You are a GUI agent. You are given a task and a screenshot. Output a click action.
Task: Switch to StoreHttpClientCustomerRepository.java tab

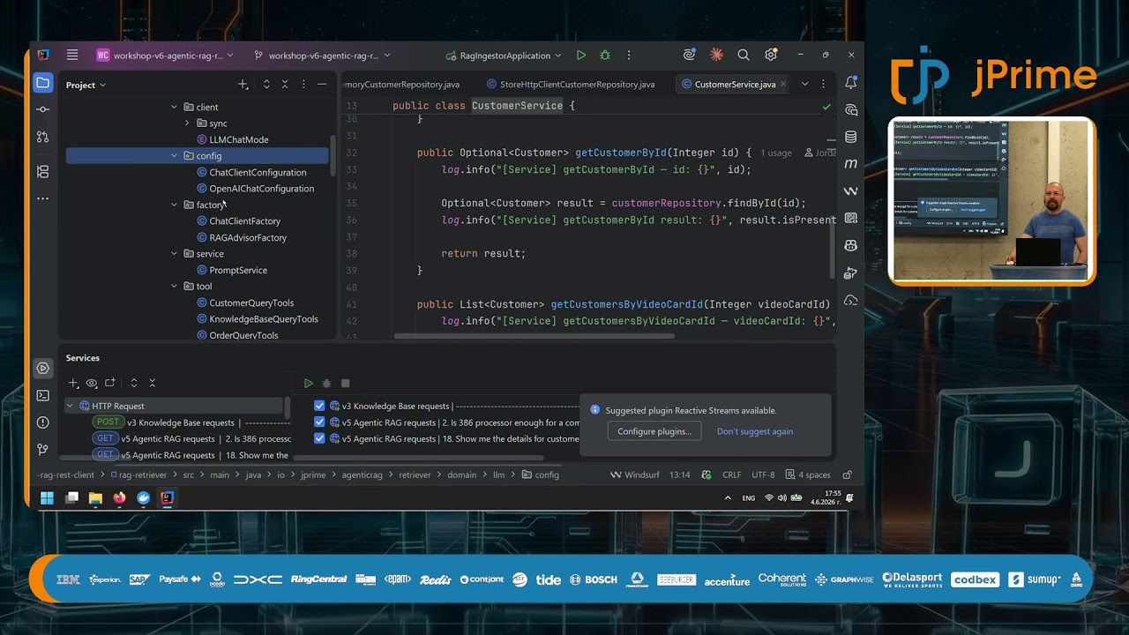coord(570,85)
